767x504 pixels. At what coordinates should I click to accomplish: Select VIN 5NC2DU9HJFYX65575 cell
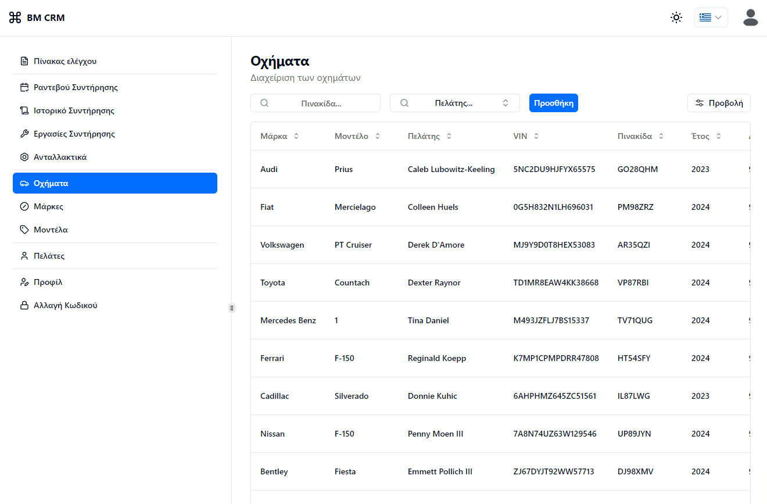(x=554, y=169)
